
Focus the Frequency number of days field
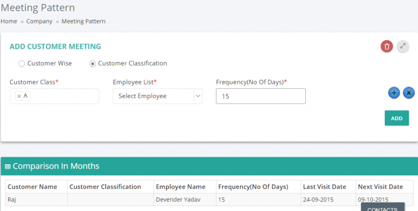(261, 96)
